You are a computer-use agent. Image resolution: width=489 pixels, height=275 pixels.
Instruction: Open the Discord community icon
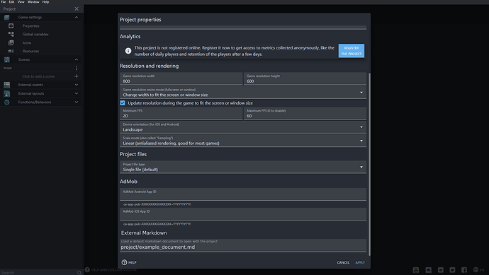click(x=429, y=270)
